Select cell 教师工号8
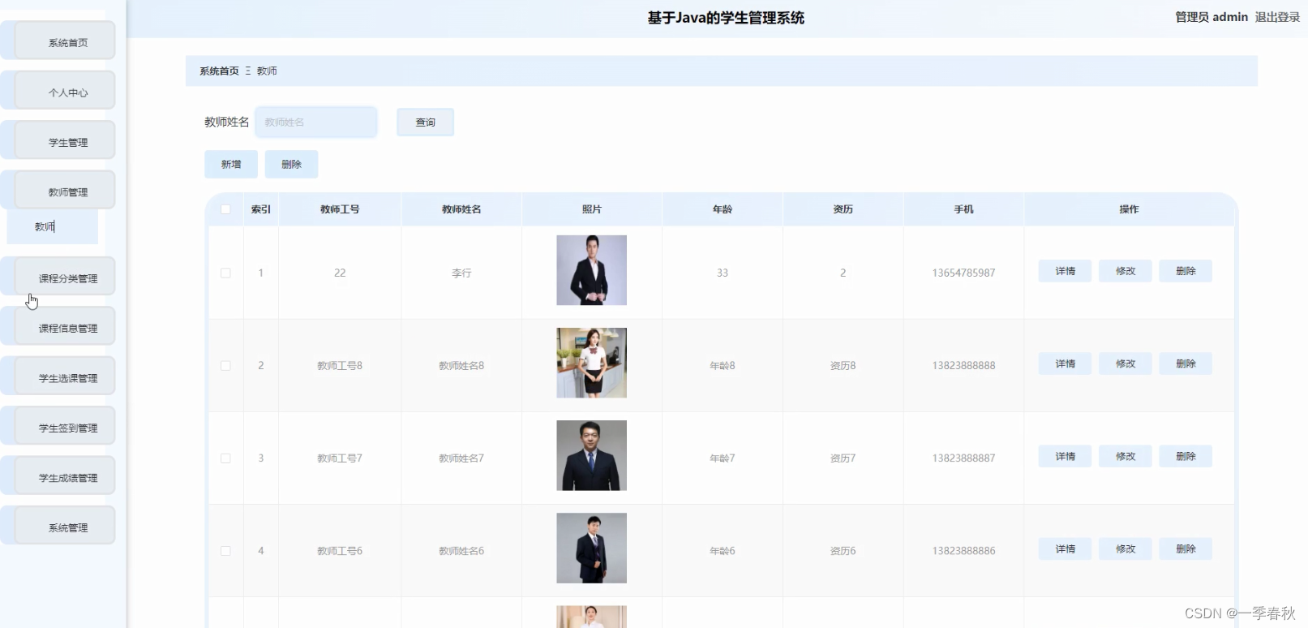 [340, 365]
